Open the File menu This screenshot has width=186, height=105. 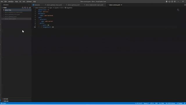[2, 1]
